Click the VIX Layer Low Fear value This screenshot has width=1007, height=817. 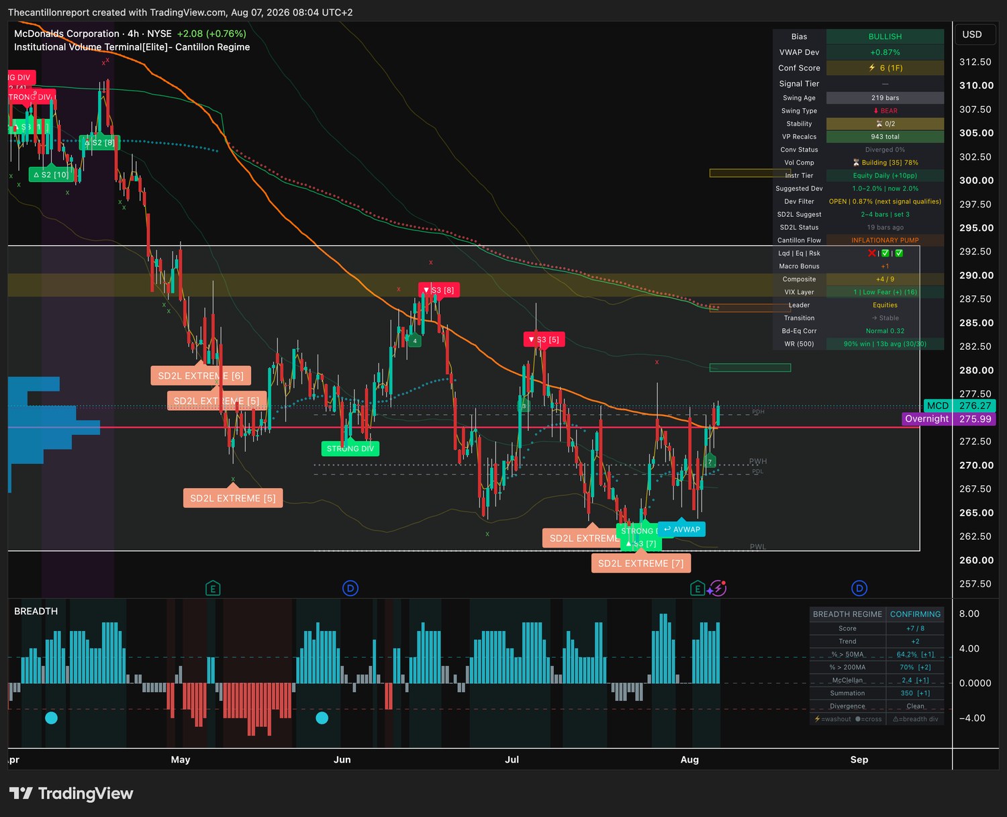pos(885,292)
